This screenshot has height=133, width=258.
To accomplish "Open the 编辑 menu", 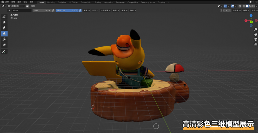I will (13, 2).
